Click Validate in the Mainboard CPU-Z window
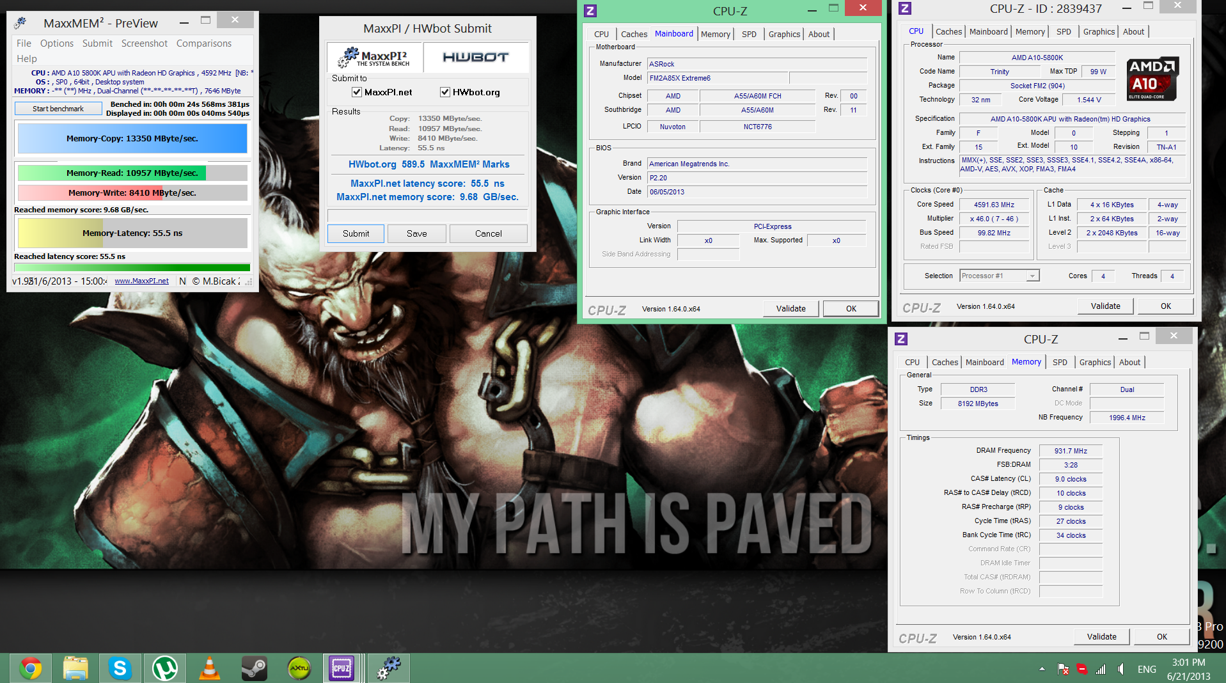The width and height of the screenshot is (1226, 683). [791, 308]
